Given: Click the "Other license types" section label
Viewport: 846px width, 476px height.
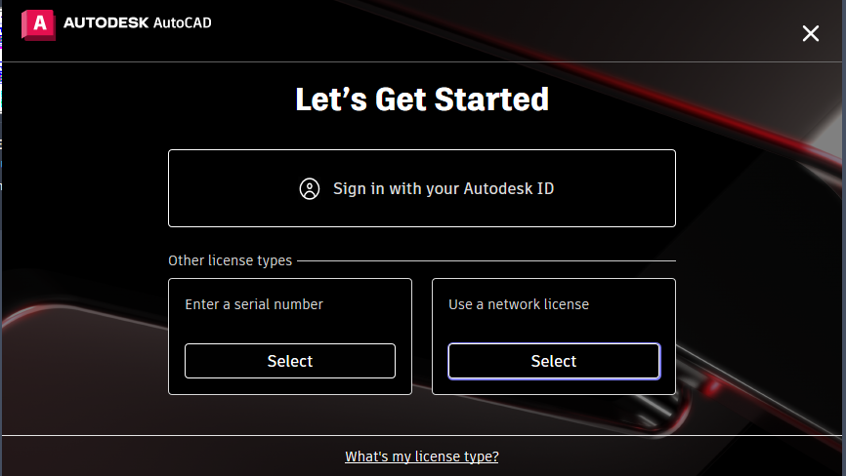Looking at the screenshot, I should click(x=230, y=260).
